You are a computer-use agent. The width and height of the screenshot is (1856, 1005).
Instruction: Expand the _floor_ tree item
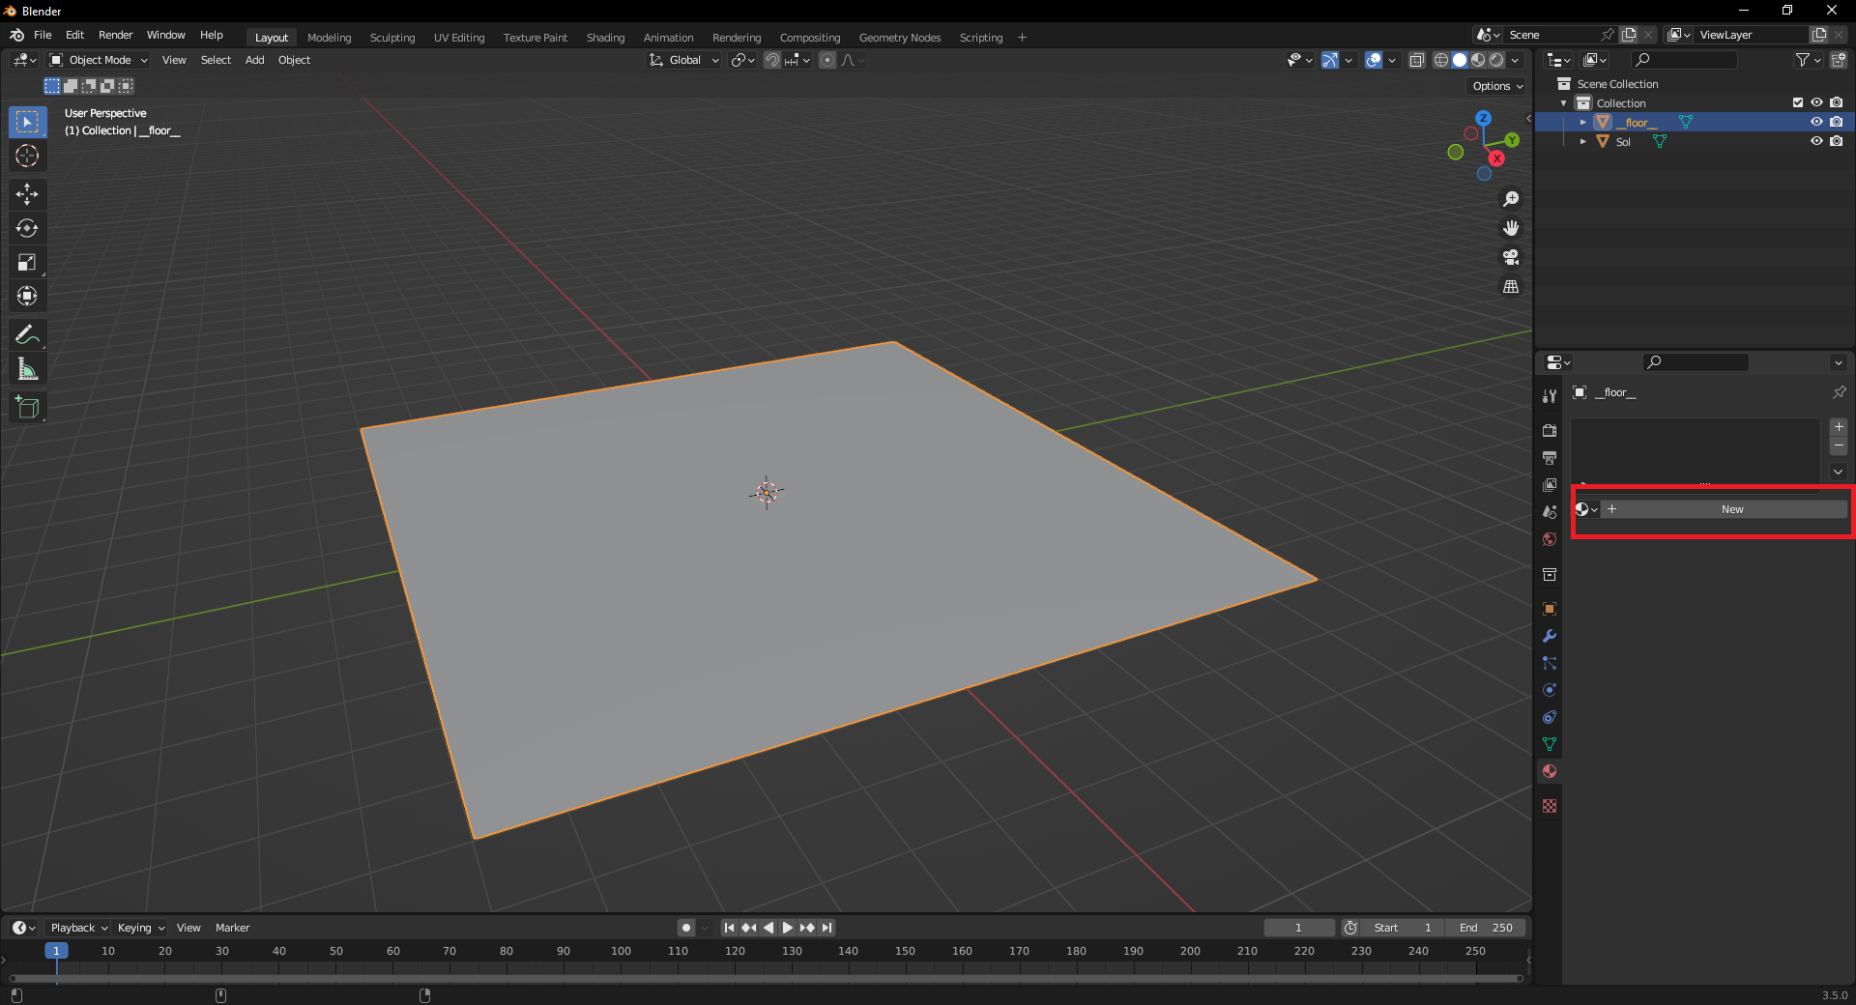click(x=1582, y=123)
